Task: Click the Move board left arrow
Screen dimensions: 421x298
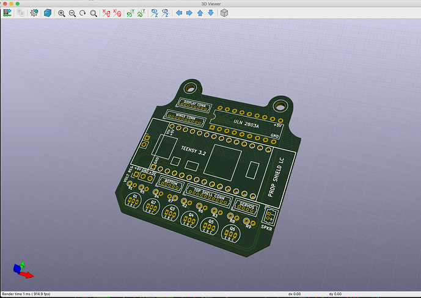Action: (179, 13)
